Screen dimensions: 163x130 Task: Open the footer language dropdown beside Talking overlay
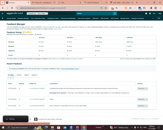(x=30, y=119)
